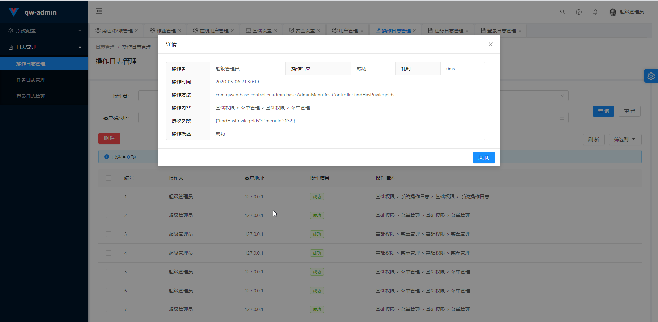The width and height of the screenshot is (658, 322).
Task: Close the 在线用户管理 tab
Action: point(232,31)
